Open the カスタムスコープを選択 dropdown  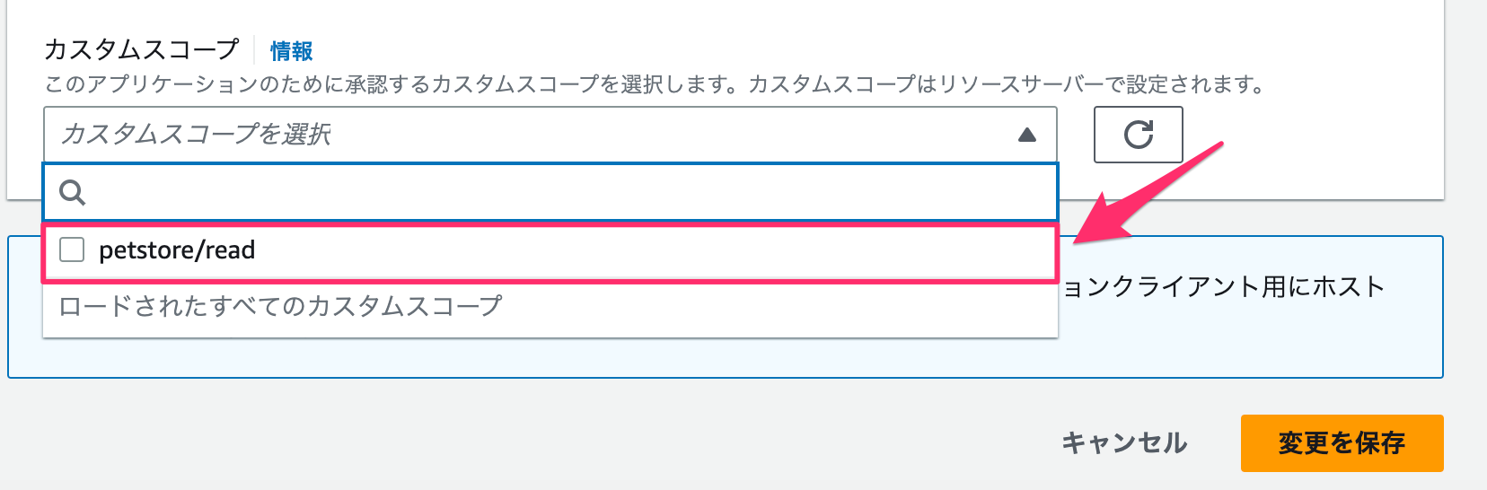[x=550, y=135]
